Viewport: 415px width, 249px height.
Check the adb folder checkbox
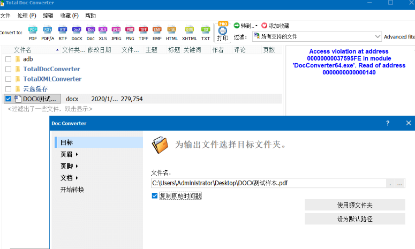(x=8, y=59)
